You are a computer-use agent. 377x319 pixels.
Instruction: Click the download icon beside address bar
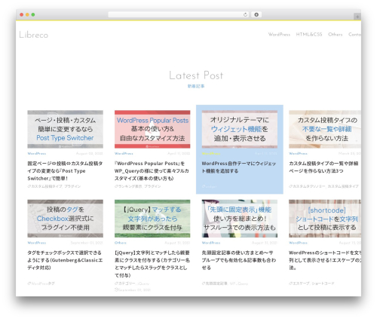tap(256, 15)
